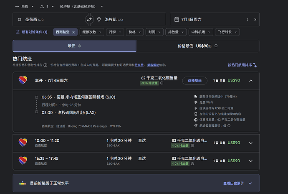Click info icon beside 根据价格和便利性排名
This screenshot has height=194, width=288.
45,65
